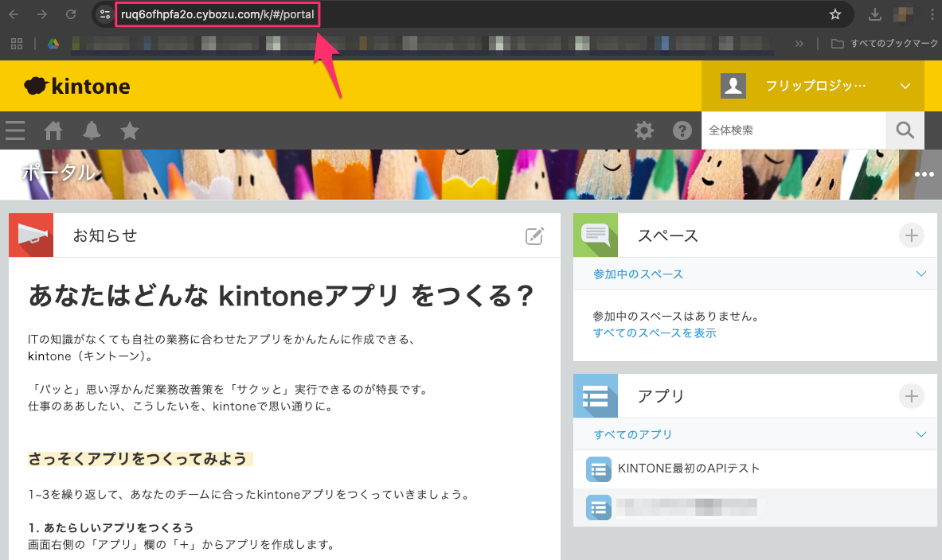Open the help question mark
This screenshot has width=942, height=560.
[682, 130]
